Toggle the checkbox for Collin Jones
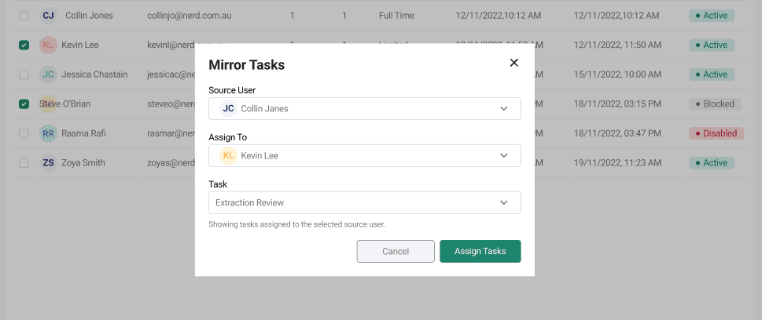The height and width of the screenshot is (320, 762). coord(24,16)
